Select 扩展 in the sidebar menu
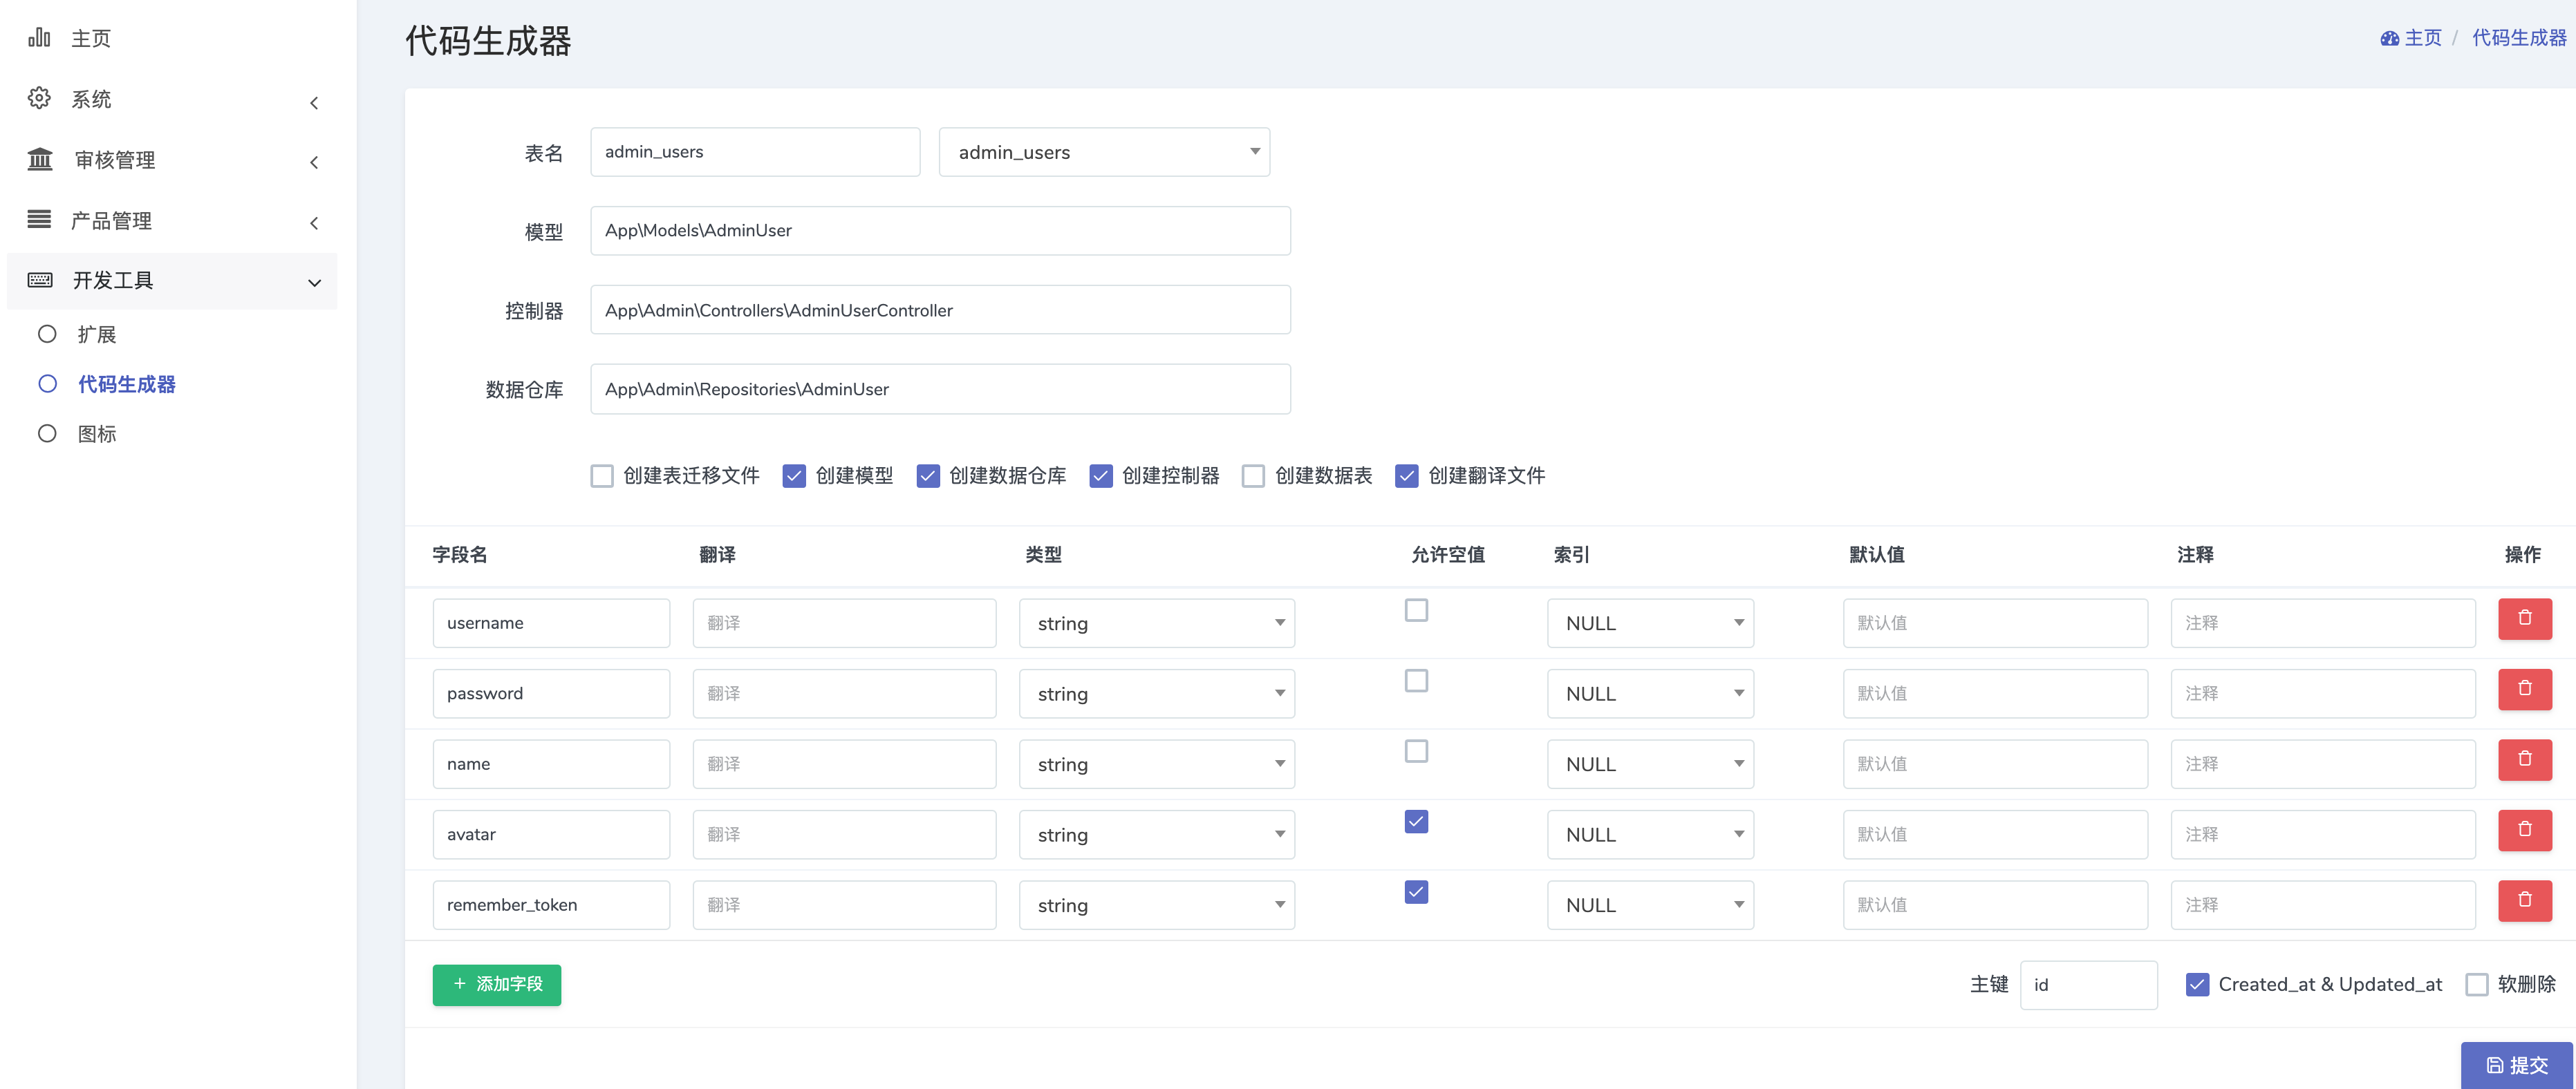 coord(95,334)
